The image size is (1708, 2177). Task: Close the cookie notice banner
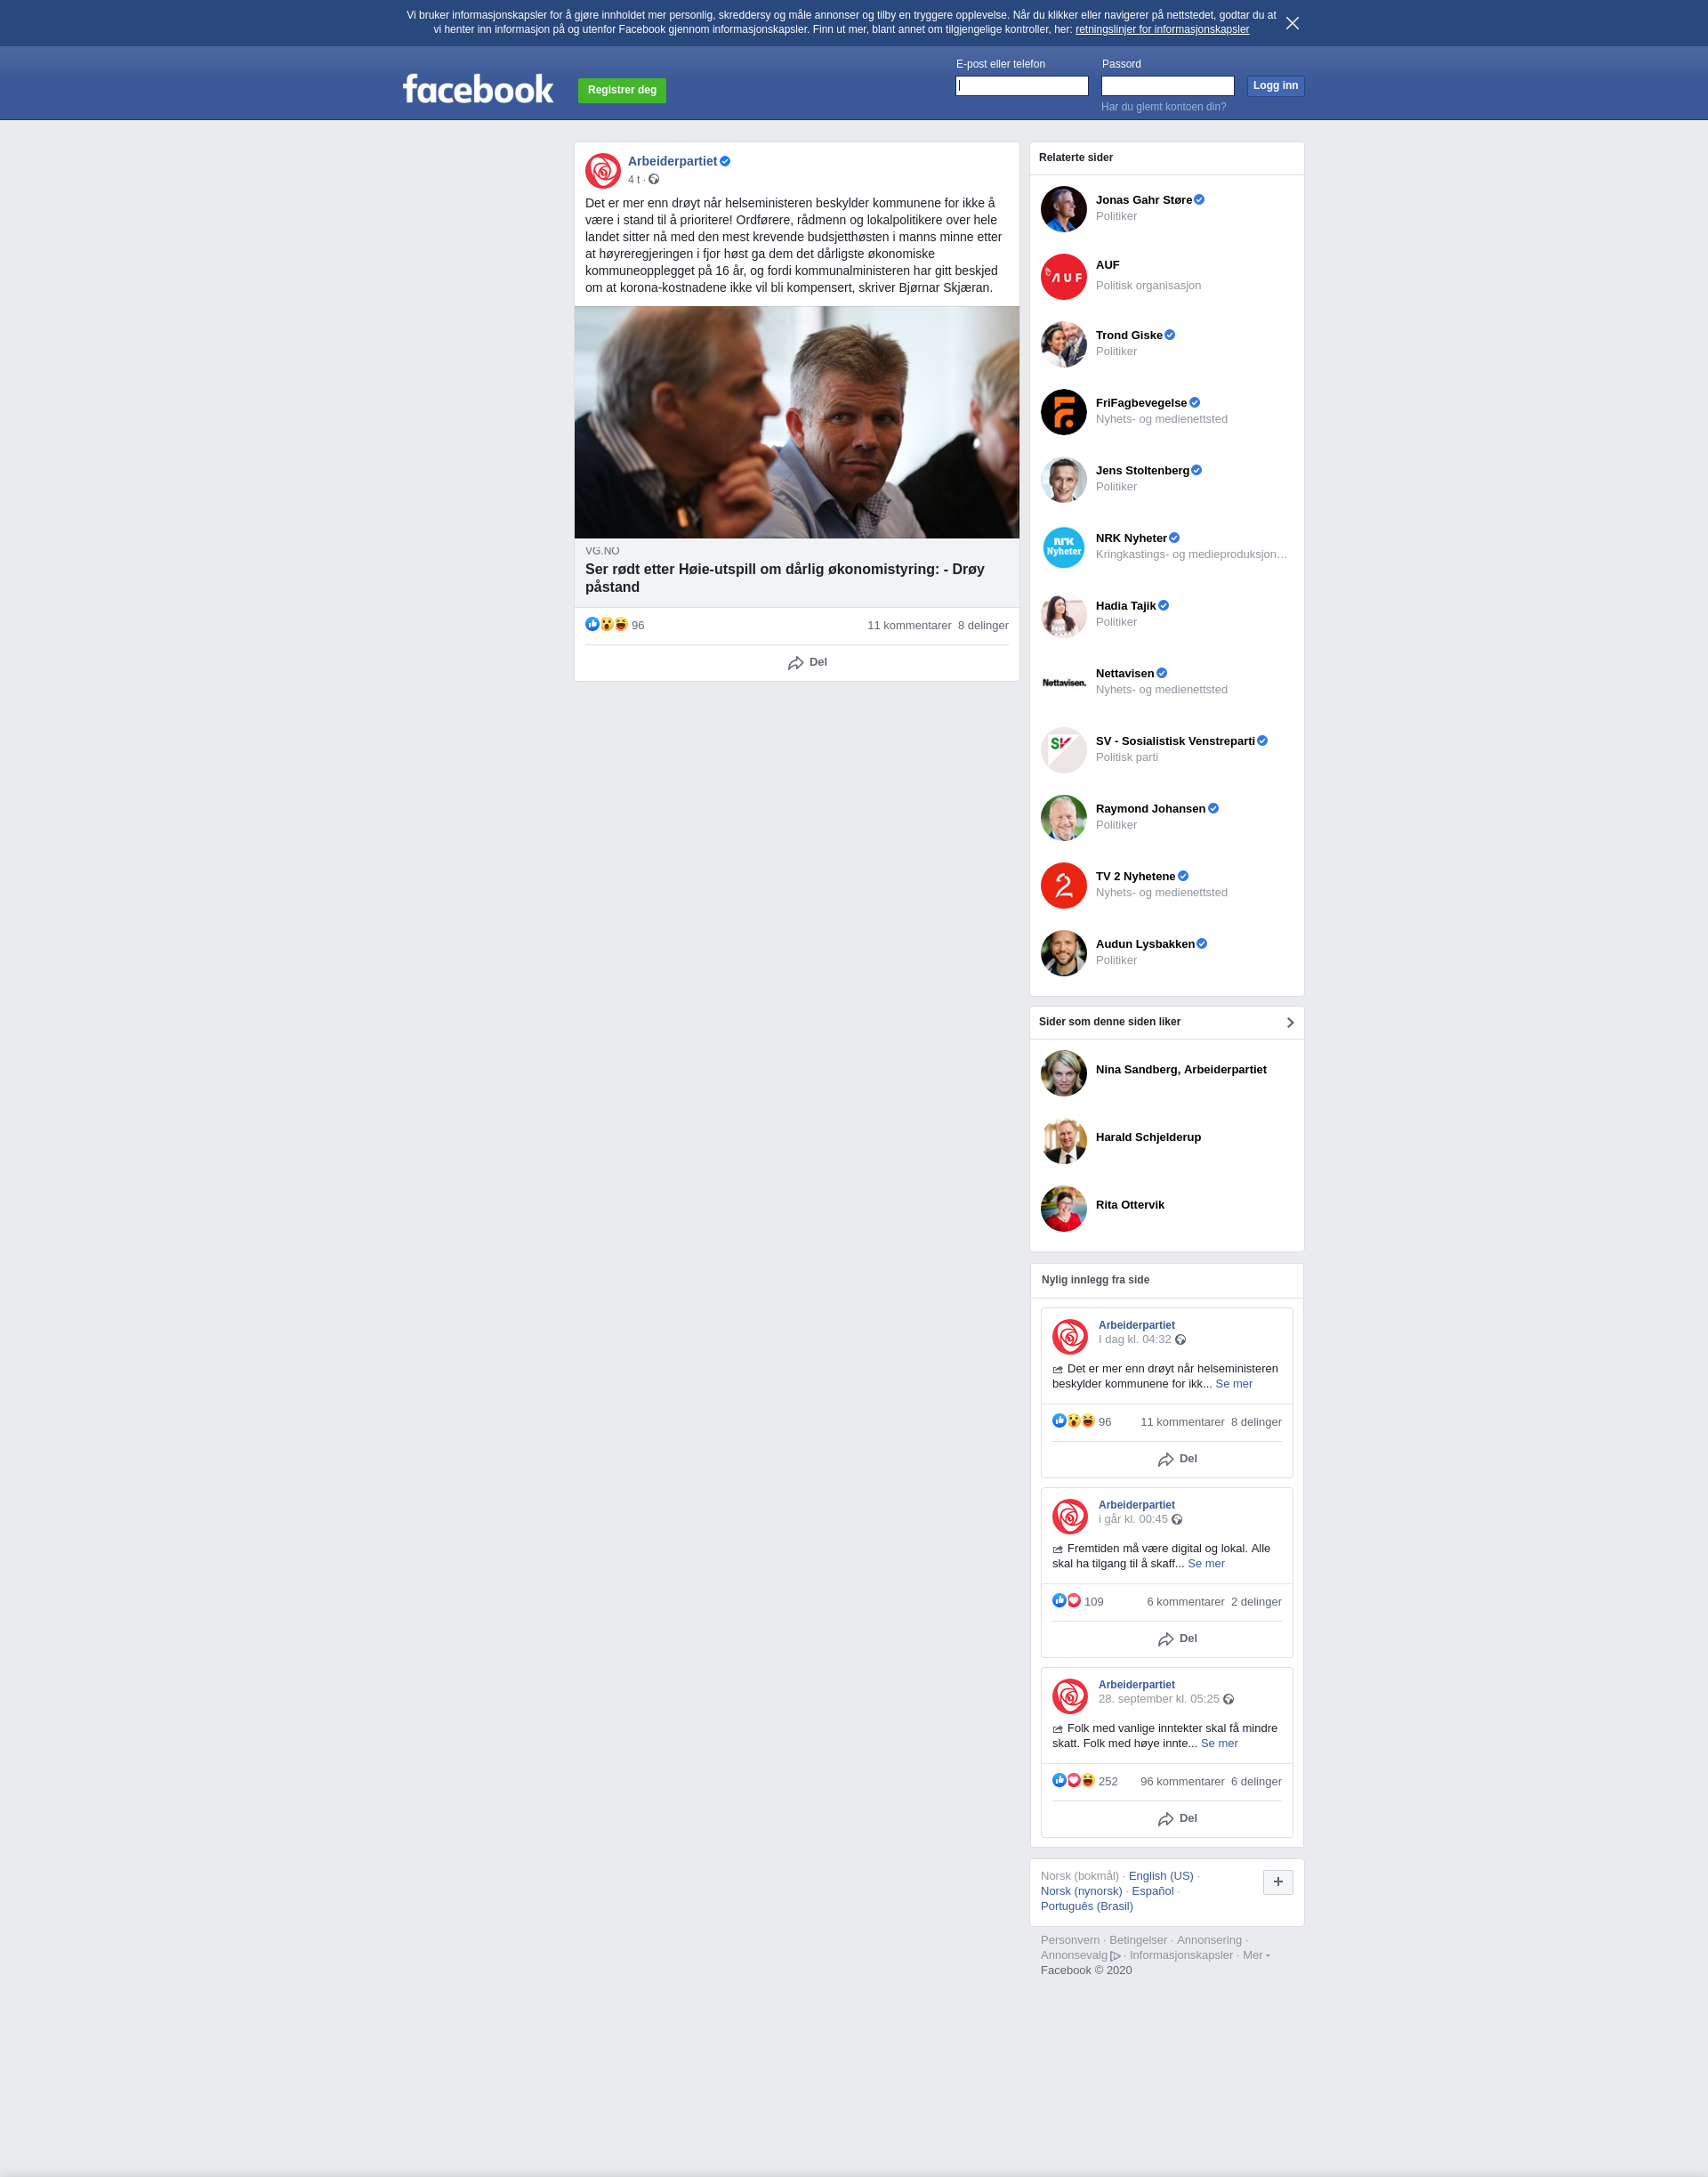click(1292, 23)
